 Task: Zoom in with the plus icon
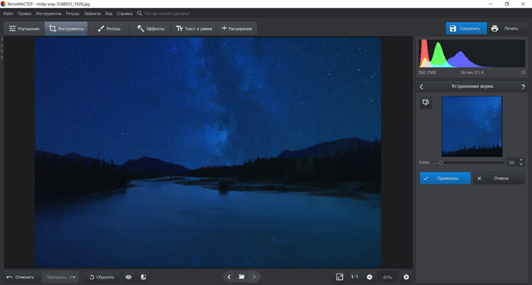click(x=406, y=276)
